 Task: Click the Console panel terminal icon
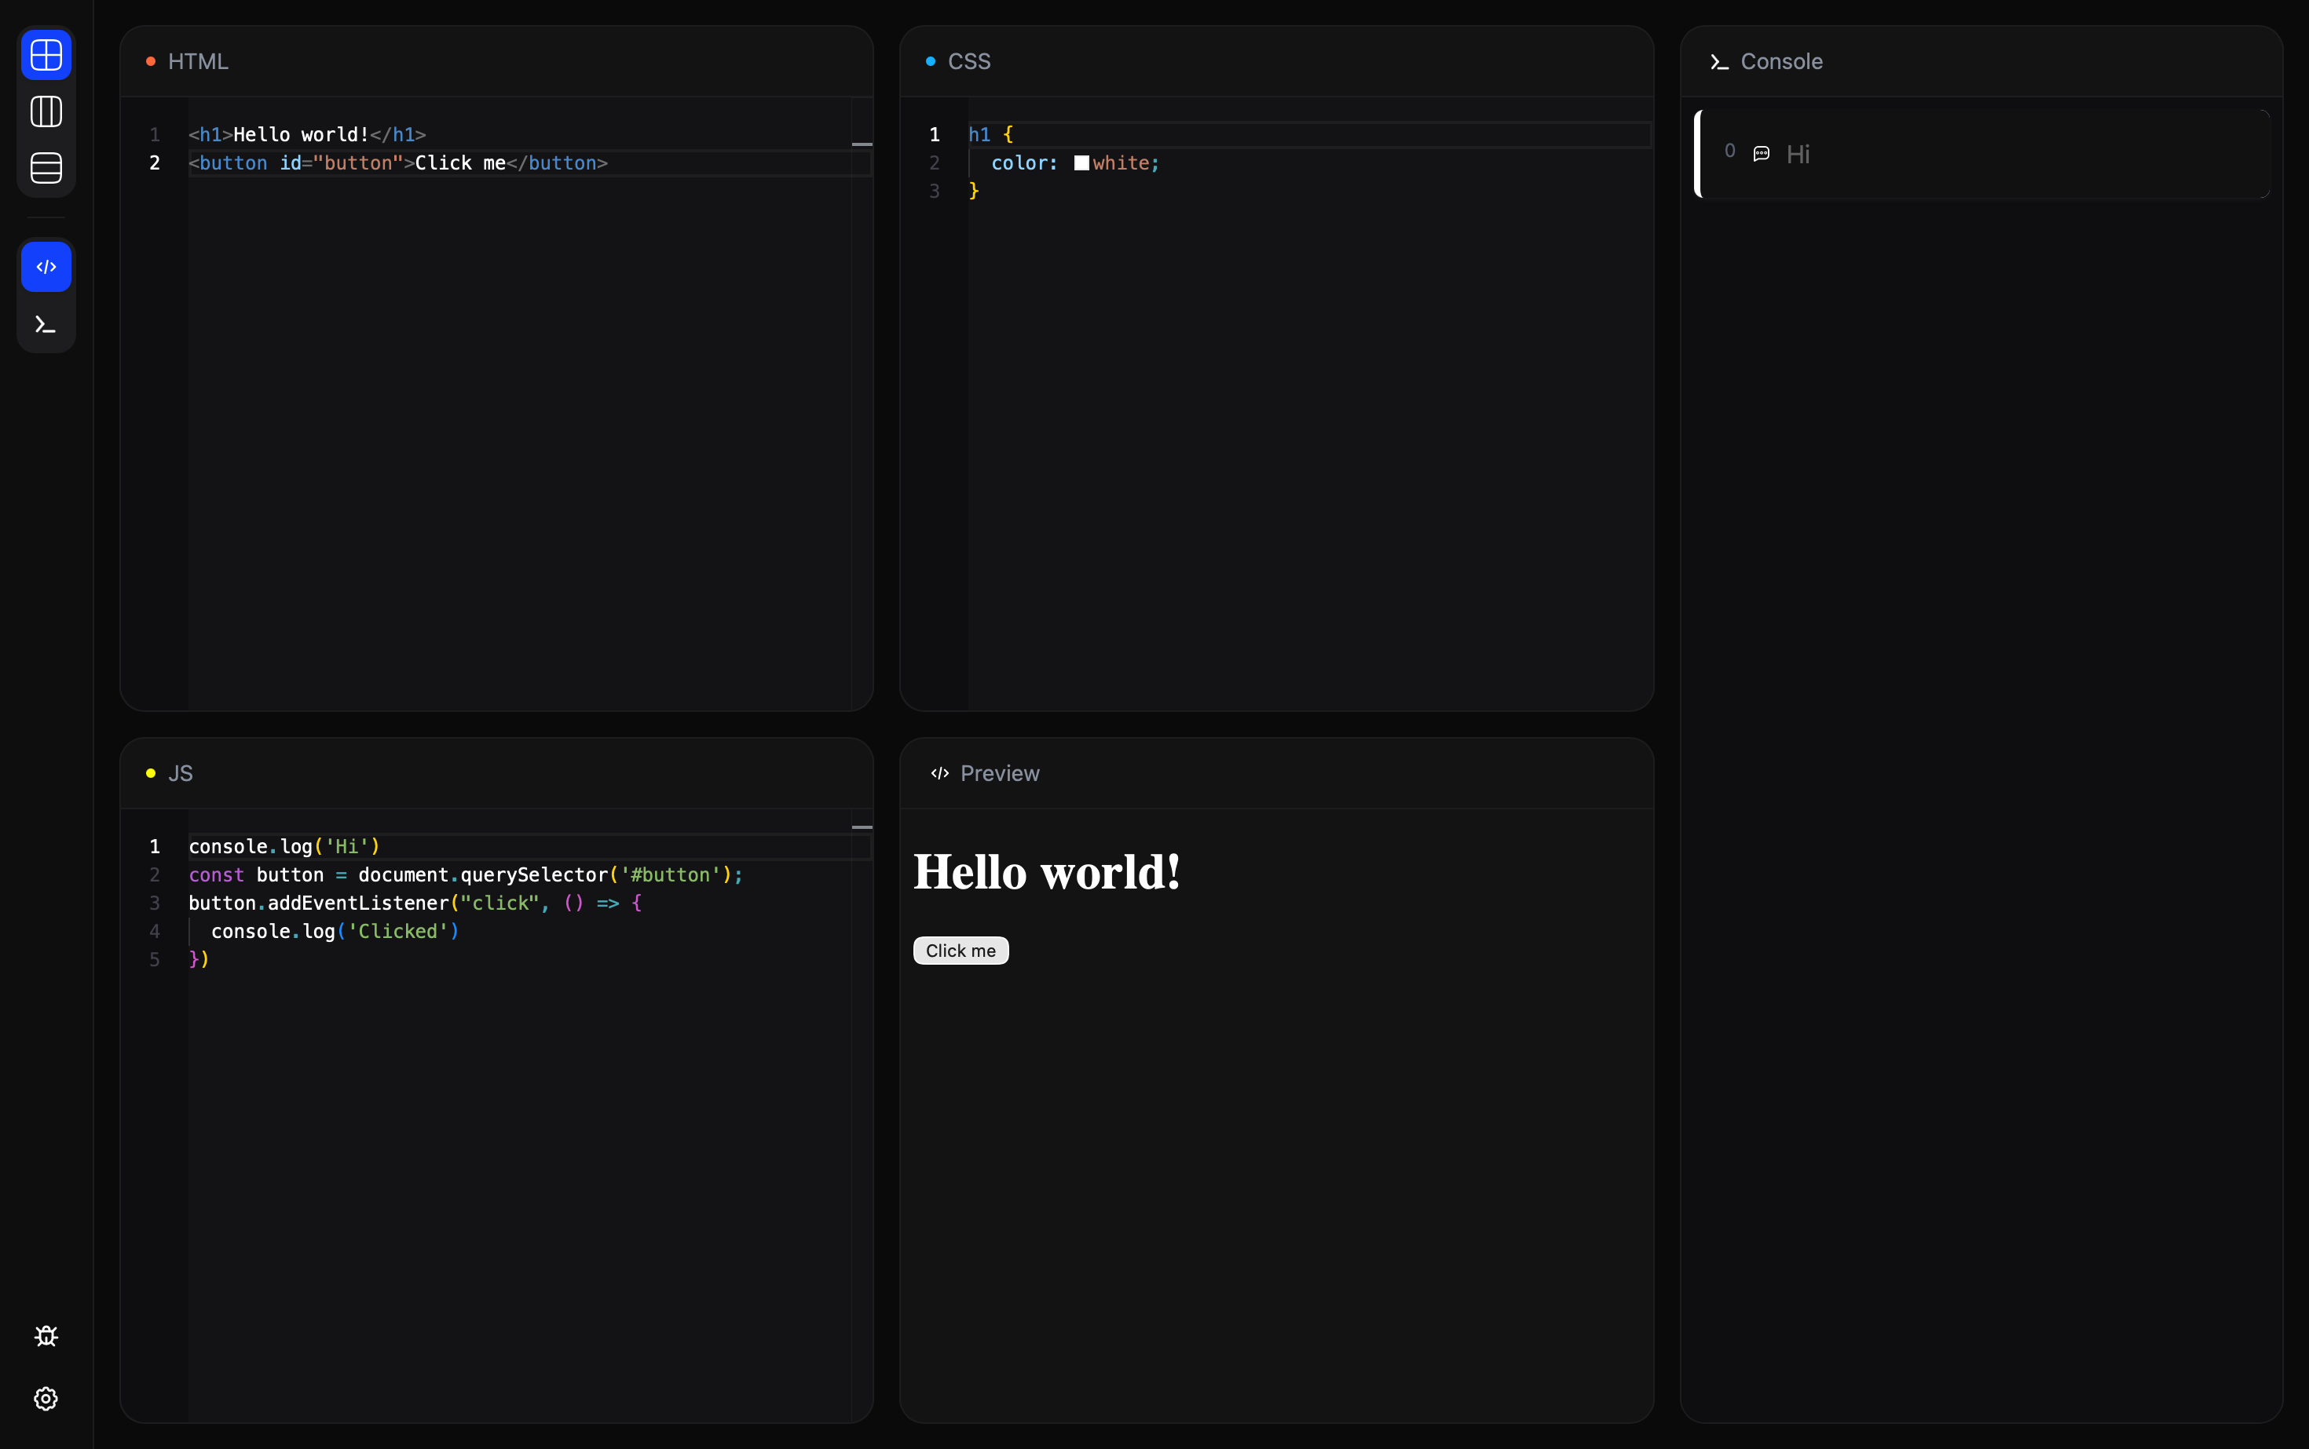pos(1719,62)
